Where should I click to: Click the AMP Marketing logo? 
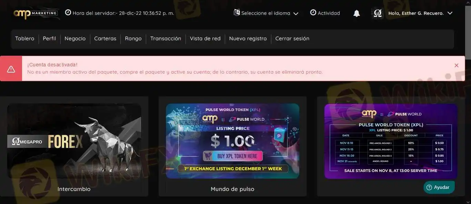pos(36,13)
